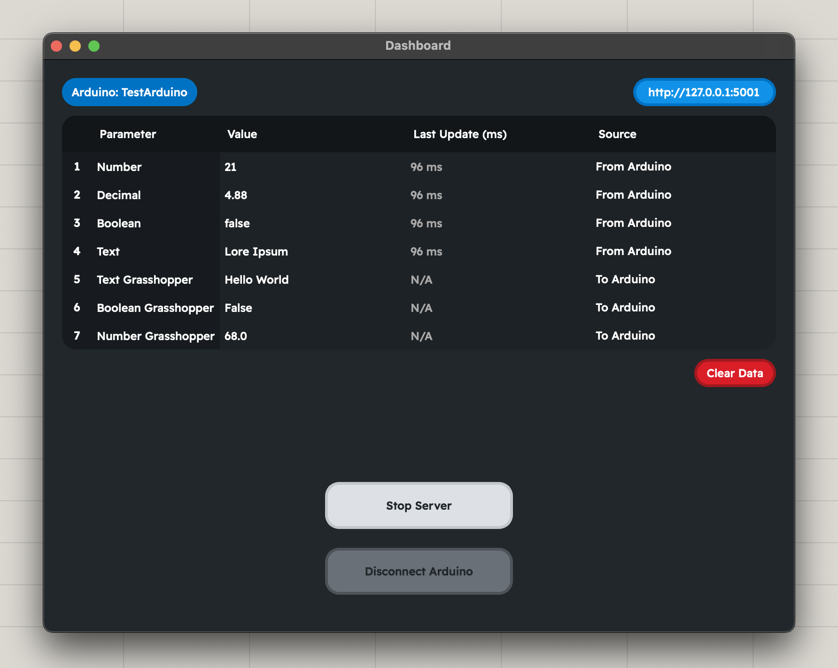Select the Number parameter row
The width and height of the screenshot is (838, 668).
119,167
